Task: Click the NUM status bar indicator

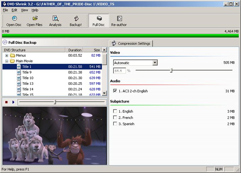Action: [219, 169]
